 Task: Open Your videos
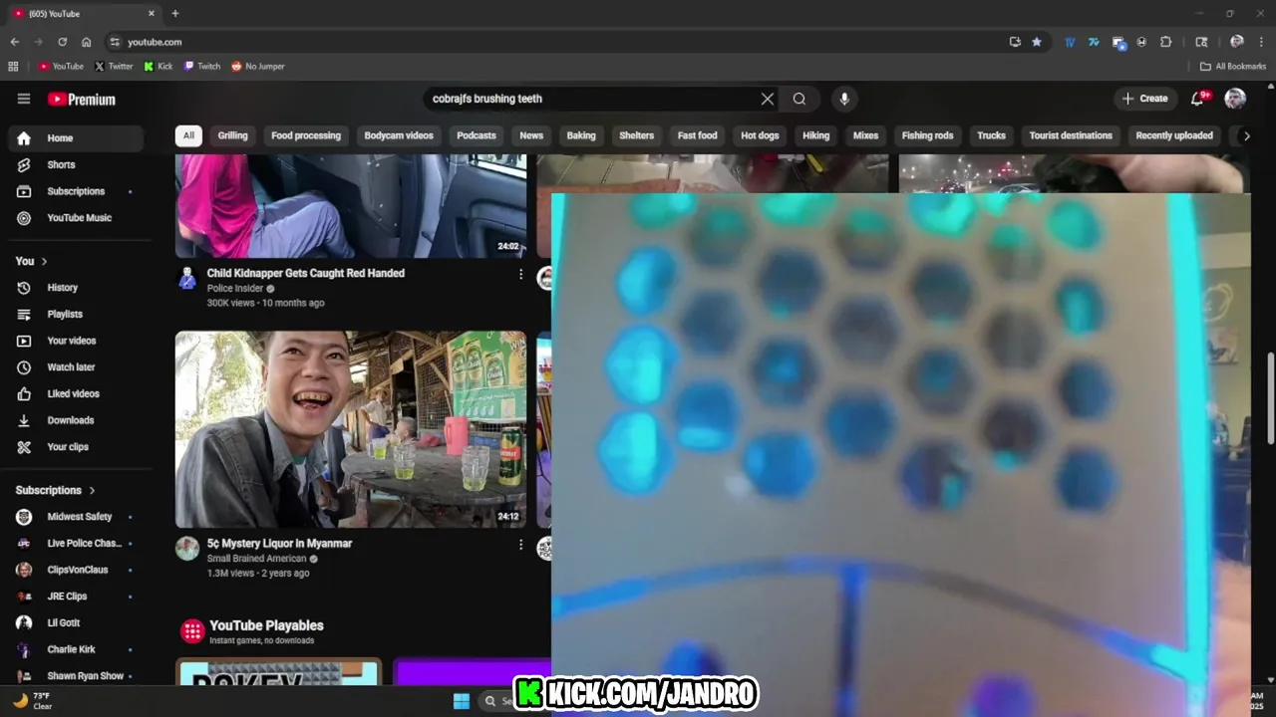click(x=76, y=341)
